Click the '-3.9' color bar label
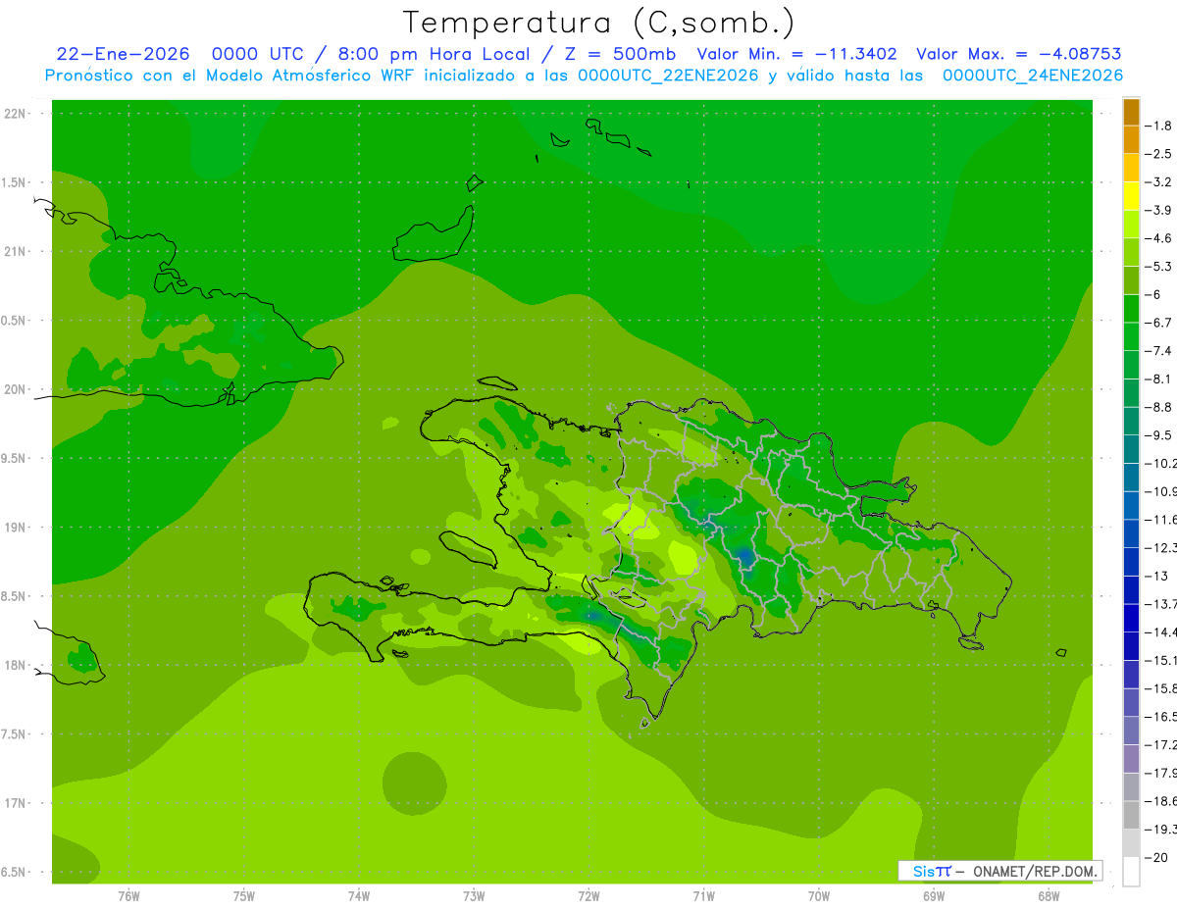The width and height of the screenshot is (1177, 909). (x=1158, y=210)
